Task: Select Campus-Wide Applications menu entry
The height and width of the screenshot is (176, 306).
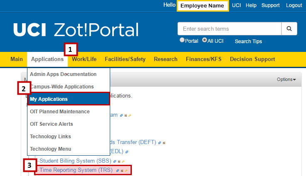Action: (69, 86)
